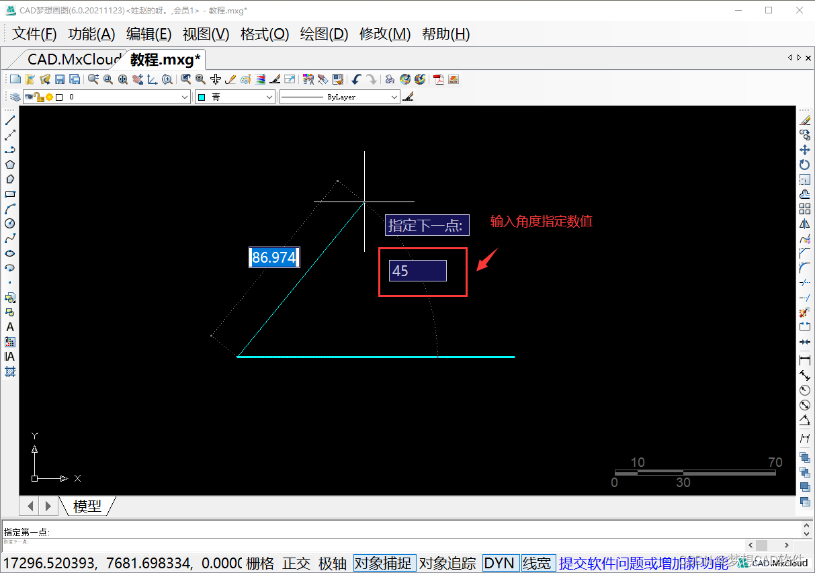815x573 pixels.
Task: Open the color dropdown showing 青
Action: point(235,97)
